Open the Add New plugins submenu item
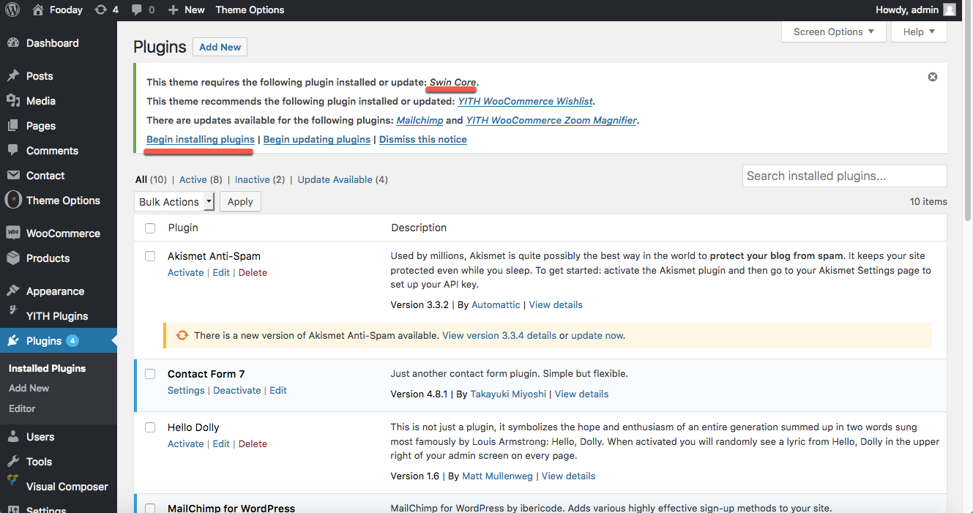 pos(29,389)
